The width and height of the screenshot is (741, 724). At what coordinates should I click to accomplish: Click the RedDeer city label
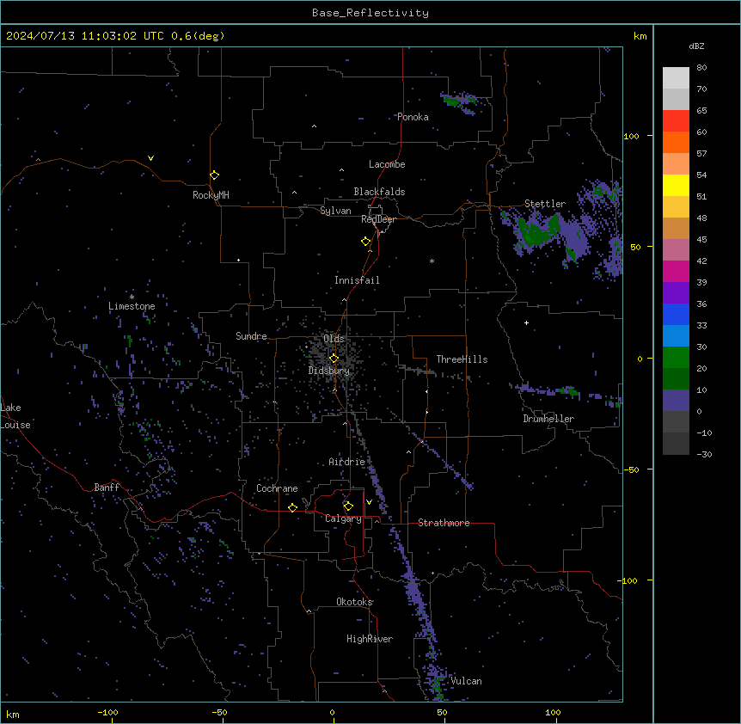[x=378, y=219]
